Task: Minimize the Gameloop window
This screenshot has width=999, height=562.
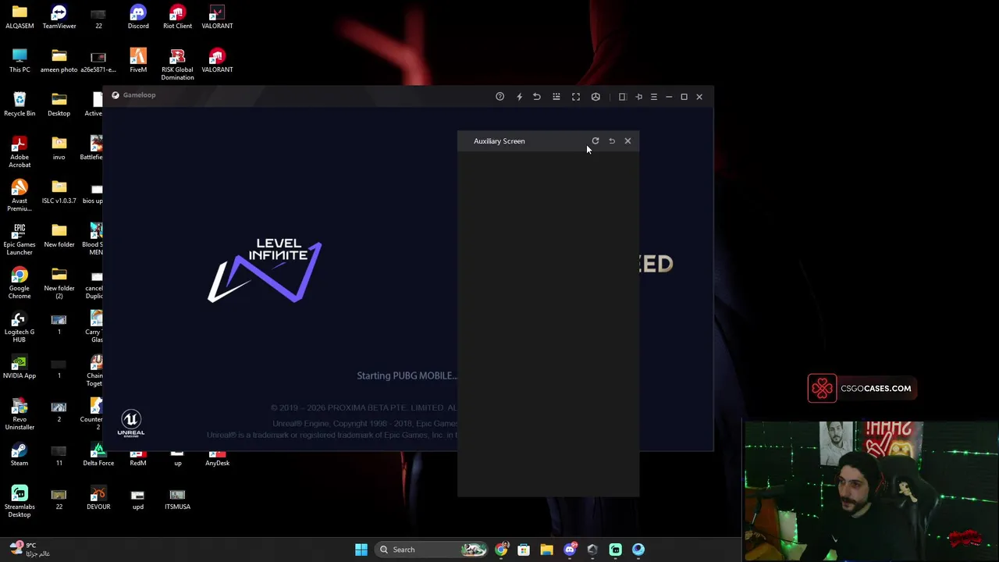Action: click(669, 97)
